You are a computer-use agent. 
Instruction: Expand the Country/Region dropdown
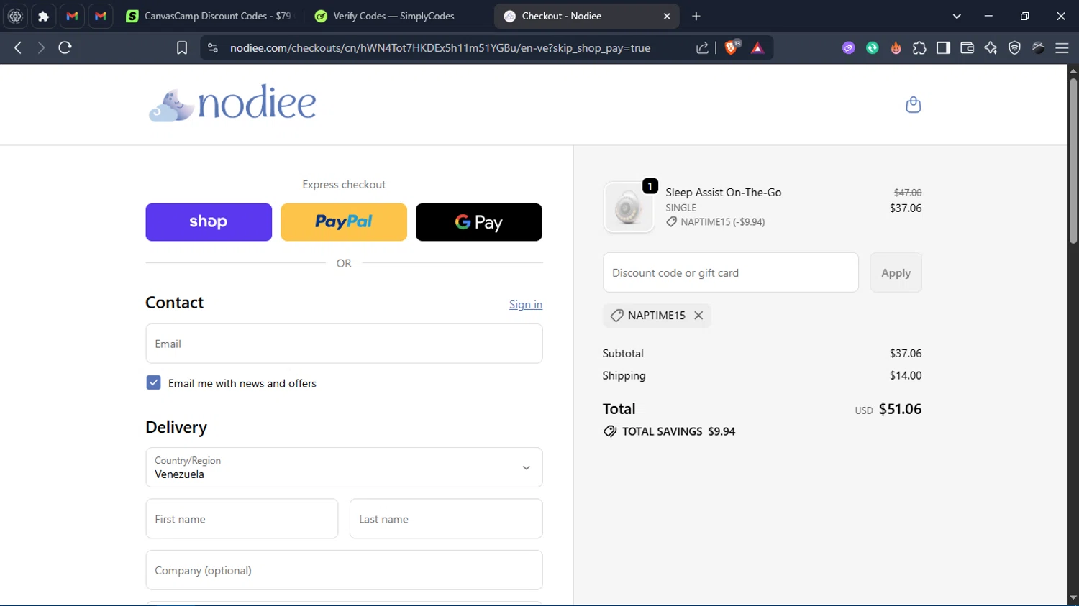click(x=344, y=467)
